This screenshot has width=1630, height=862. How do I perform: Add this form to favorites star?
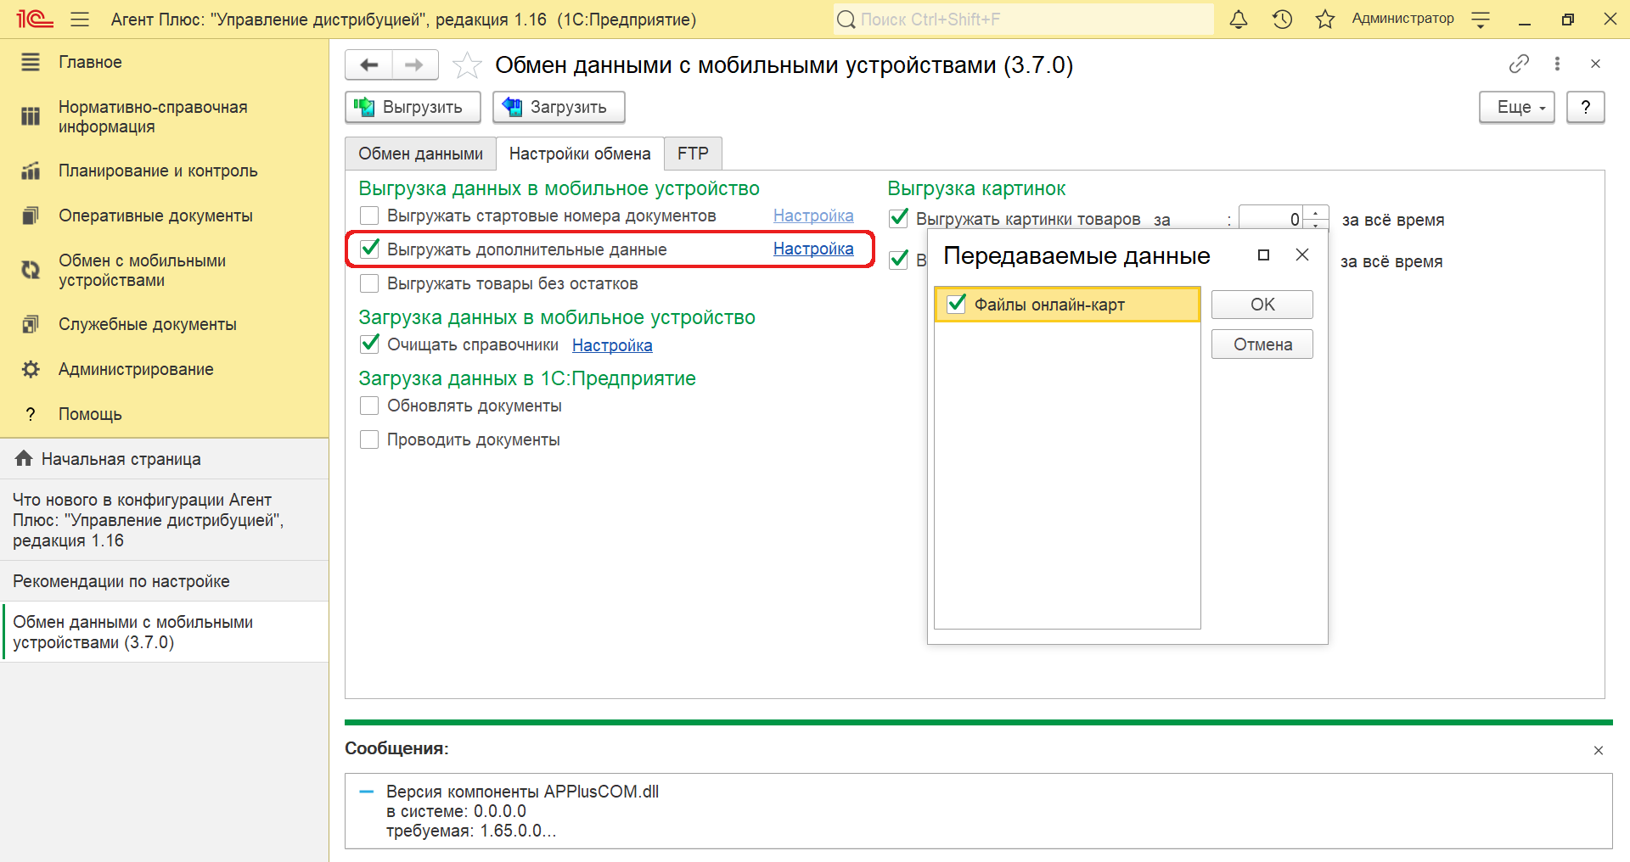pos(467,65)
